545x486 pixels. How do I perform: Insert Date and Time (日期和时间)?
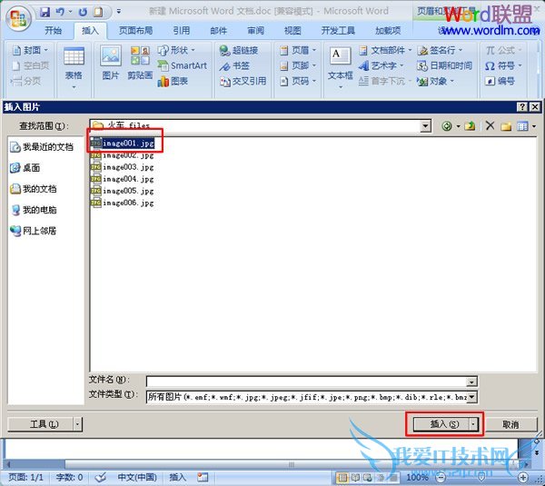pyautogui.click(x=445, y=65)
